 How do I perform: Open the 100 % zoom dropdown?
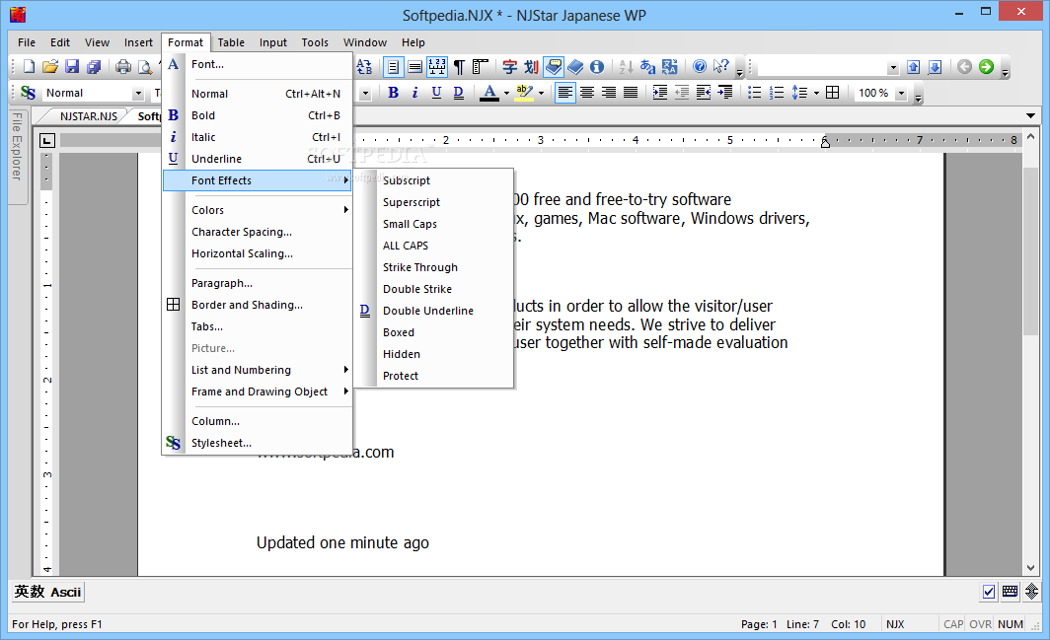coord(901,94)
